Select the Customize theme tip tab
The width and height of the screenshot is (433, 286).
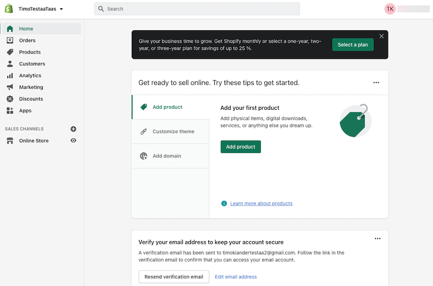(170, 131)
